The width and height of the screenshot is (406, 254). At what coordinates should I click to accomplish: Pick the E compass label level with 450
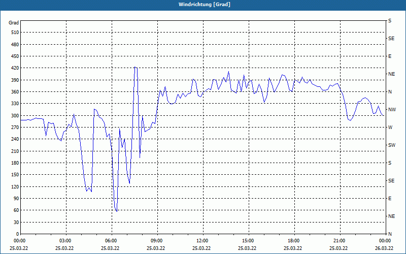(x=390, y=56)
